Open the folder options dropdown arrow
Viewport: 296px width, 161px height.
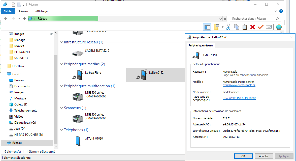[x=222, y=27]
